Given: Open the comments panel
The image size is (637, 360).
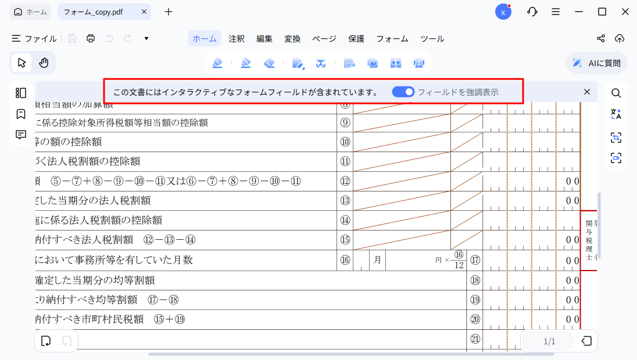Looking at the screenshot, I should tap(20, 135).
